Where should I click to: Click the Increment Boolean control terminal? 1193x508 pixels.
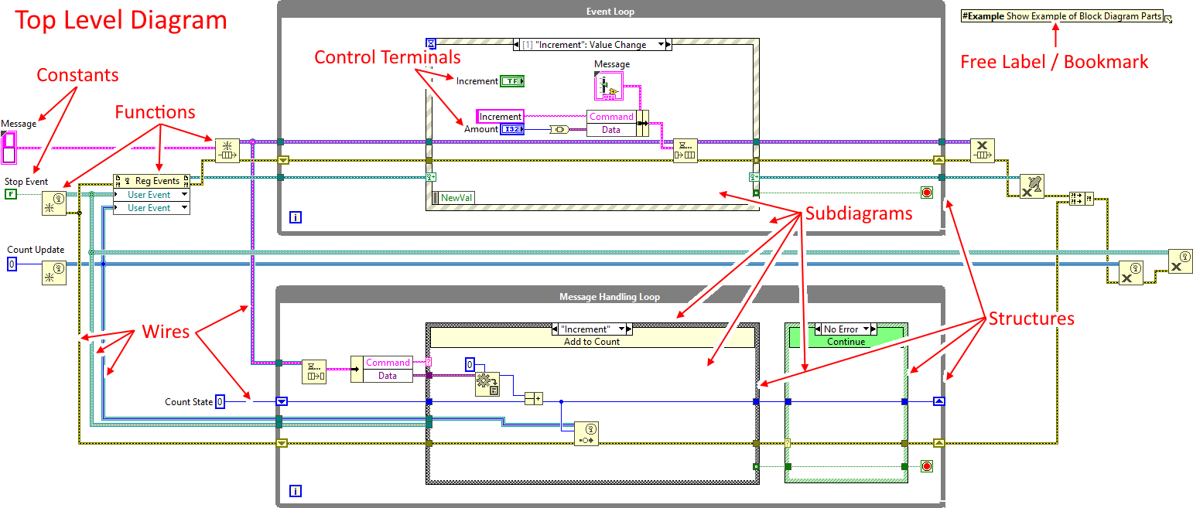coord(512,80)
